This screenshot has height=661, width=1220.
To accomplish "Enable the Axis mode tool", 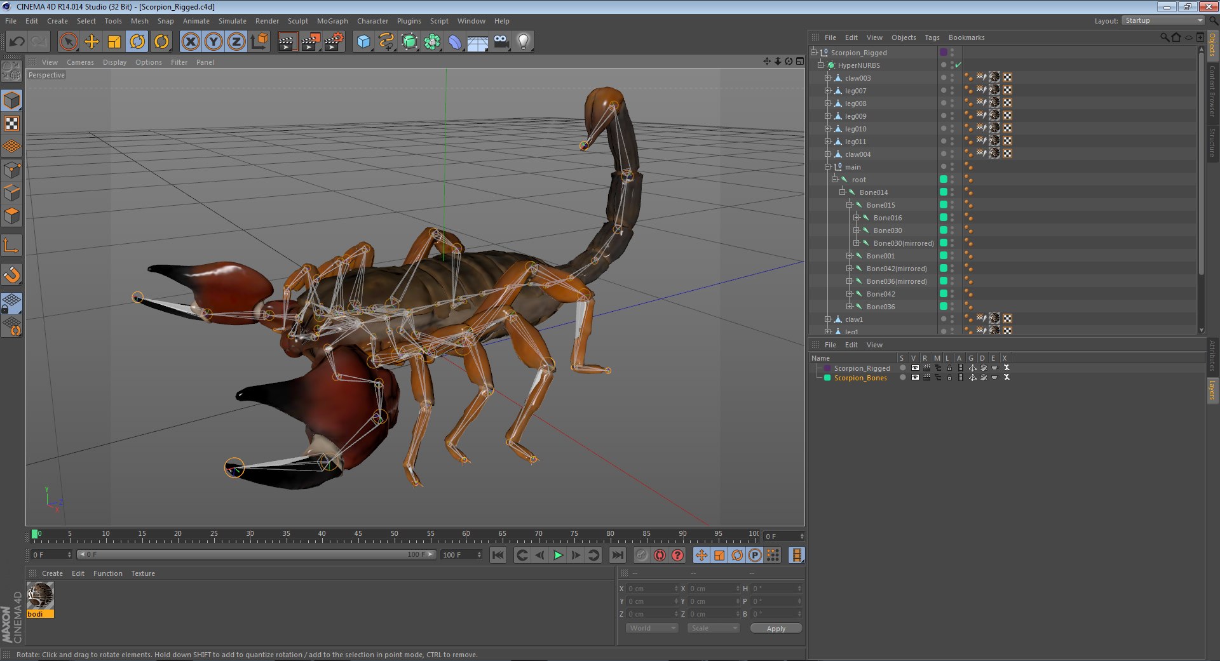I will (x=12, y=246).
